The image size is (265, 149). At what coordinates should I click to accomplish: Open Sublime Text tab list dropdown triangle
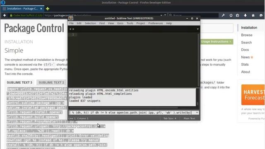[x=198, y=29]
